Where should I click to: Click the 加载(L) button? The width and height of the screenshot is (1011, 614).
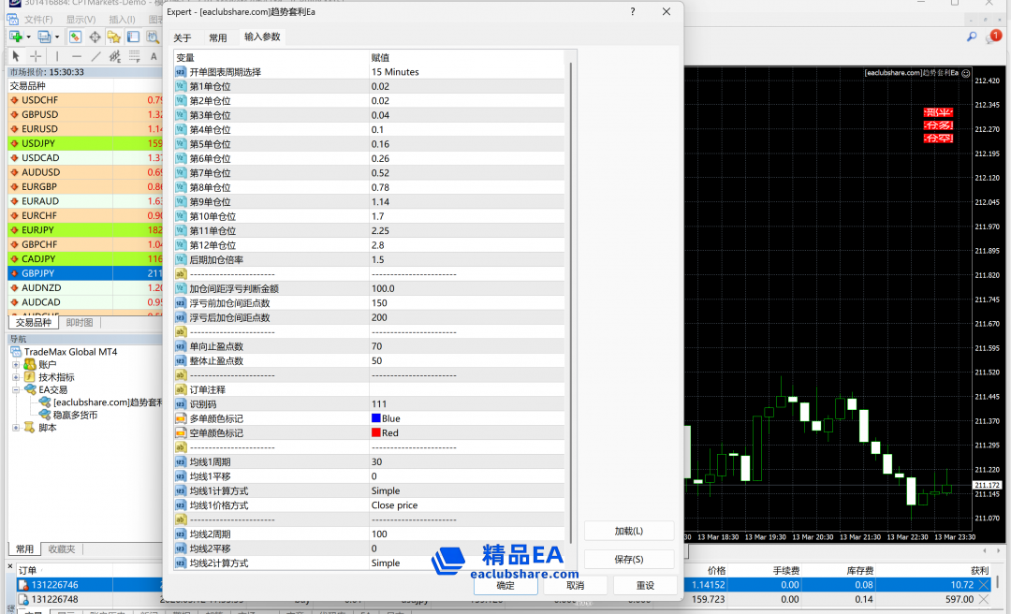tap(628, 531)
